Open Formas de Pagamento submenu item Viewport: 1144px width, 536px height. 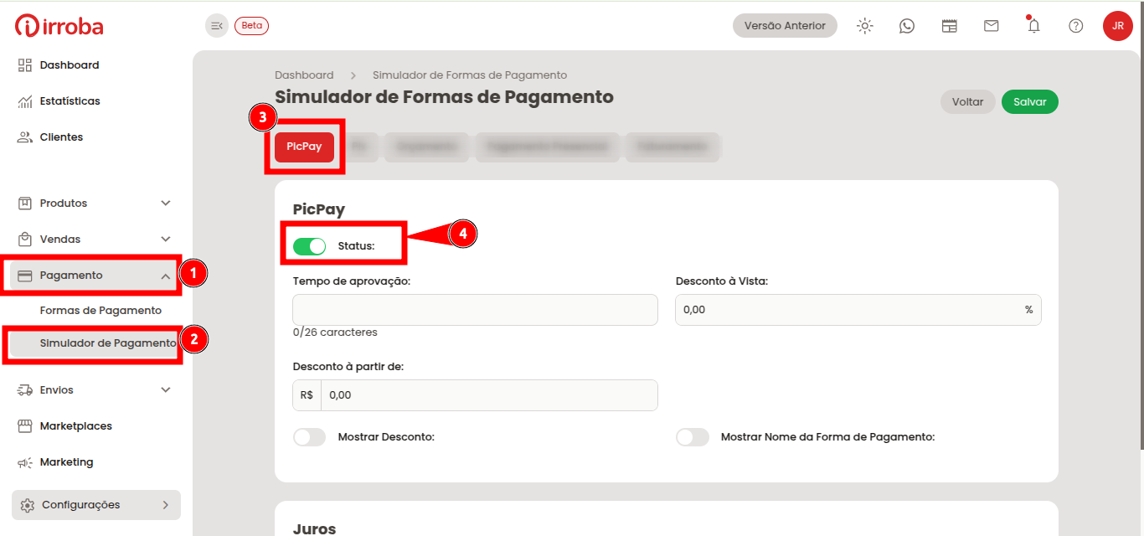(x=100, y=311)
